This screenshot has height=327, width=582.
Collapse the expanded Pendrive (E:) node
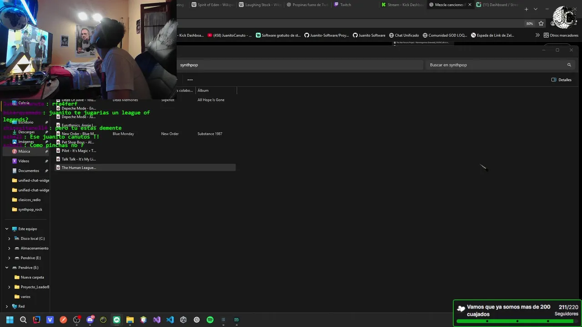tap(7, 268)
